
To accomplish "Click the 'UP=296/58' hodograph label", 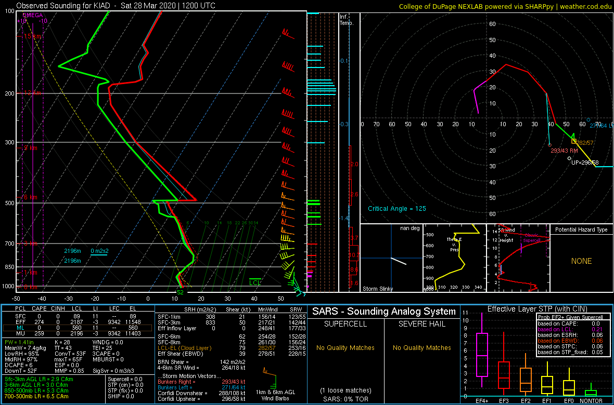I will [585, 163].
